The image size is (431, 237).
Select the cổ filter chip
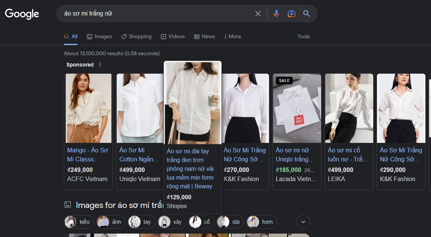click(x=201, y=222)
